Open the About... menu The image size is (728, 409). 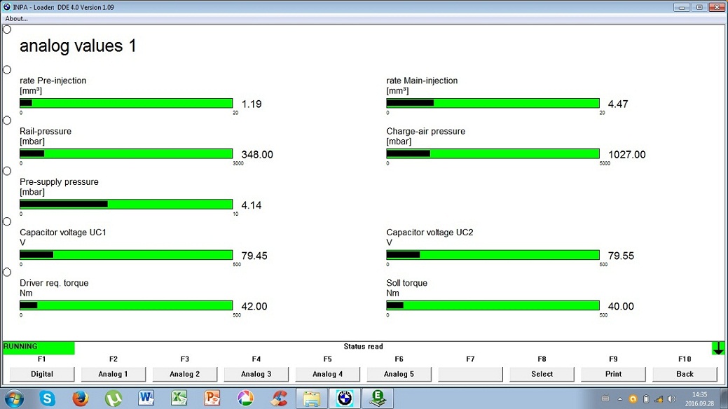coord(17,18)
